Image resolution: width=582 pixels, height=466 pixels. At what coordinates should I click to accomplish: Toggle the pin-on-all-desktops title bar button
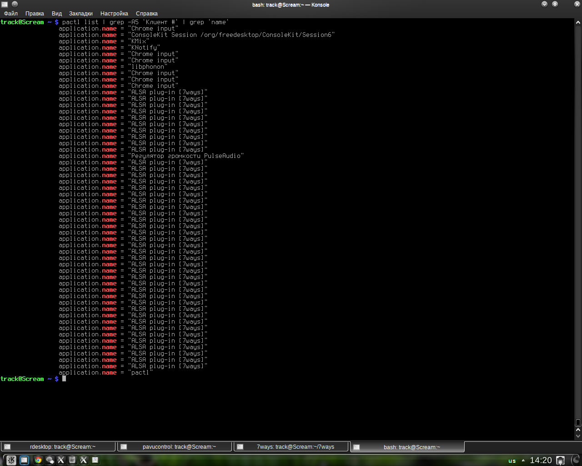(15, 5)
